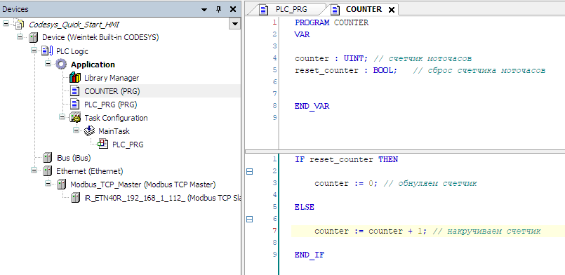
Task: Select Task Configuration tree item
Action: pyautogui.click(x=116, y=118)
